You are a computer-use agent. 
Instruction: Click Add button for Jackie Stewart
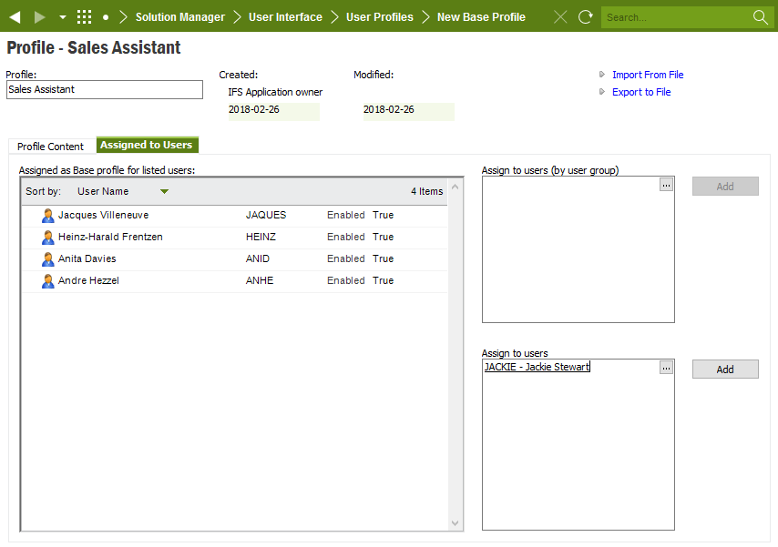724,370
